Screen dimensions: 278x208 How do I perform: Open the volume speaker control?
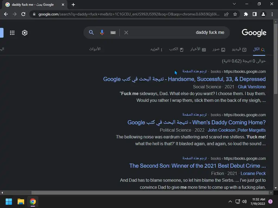[244, 201]
